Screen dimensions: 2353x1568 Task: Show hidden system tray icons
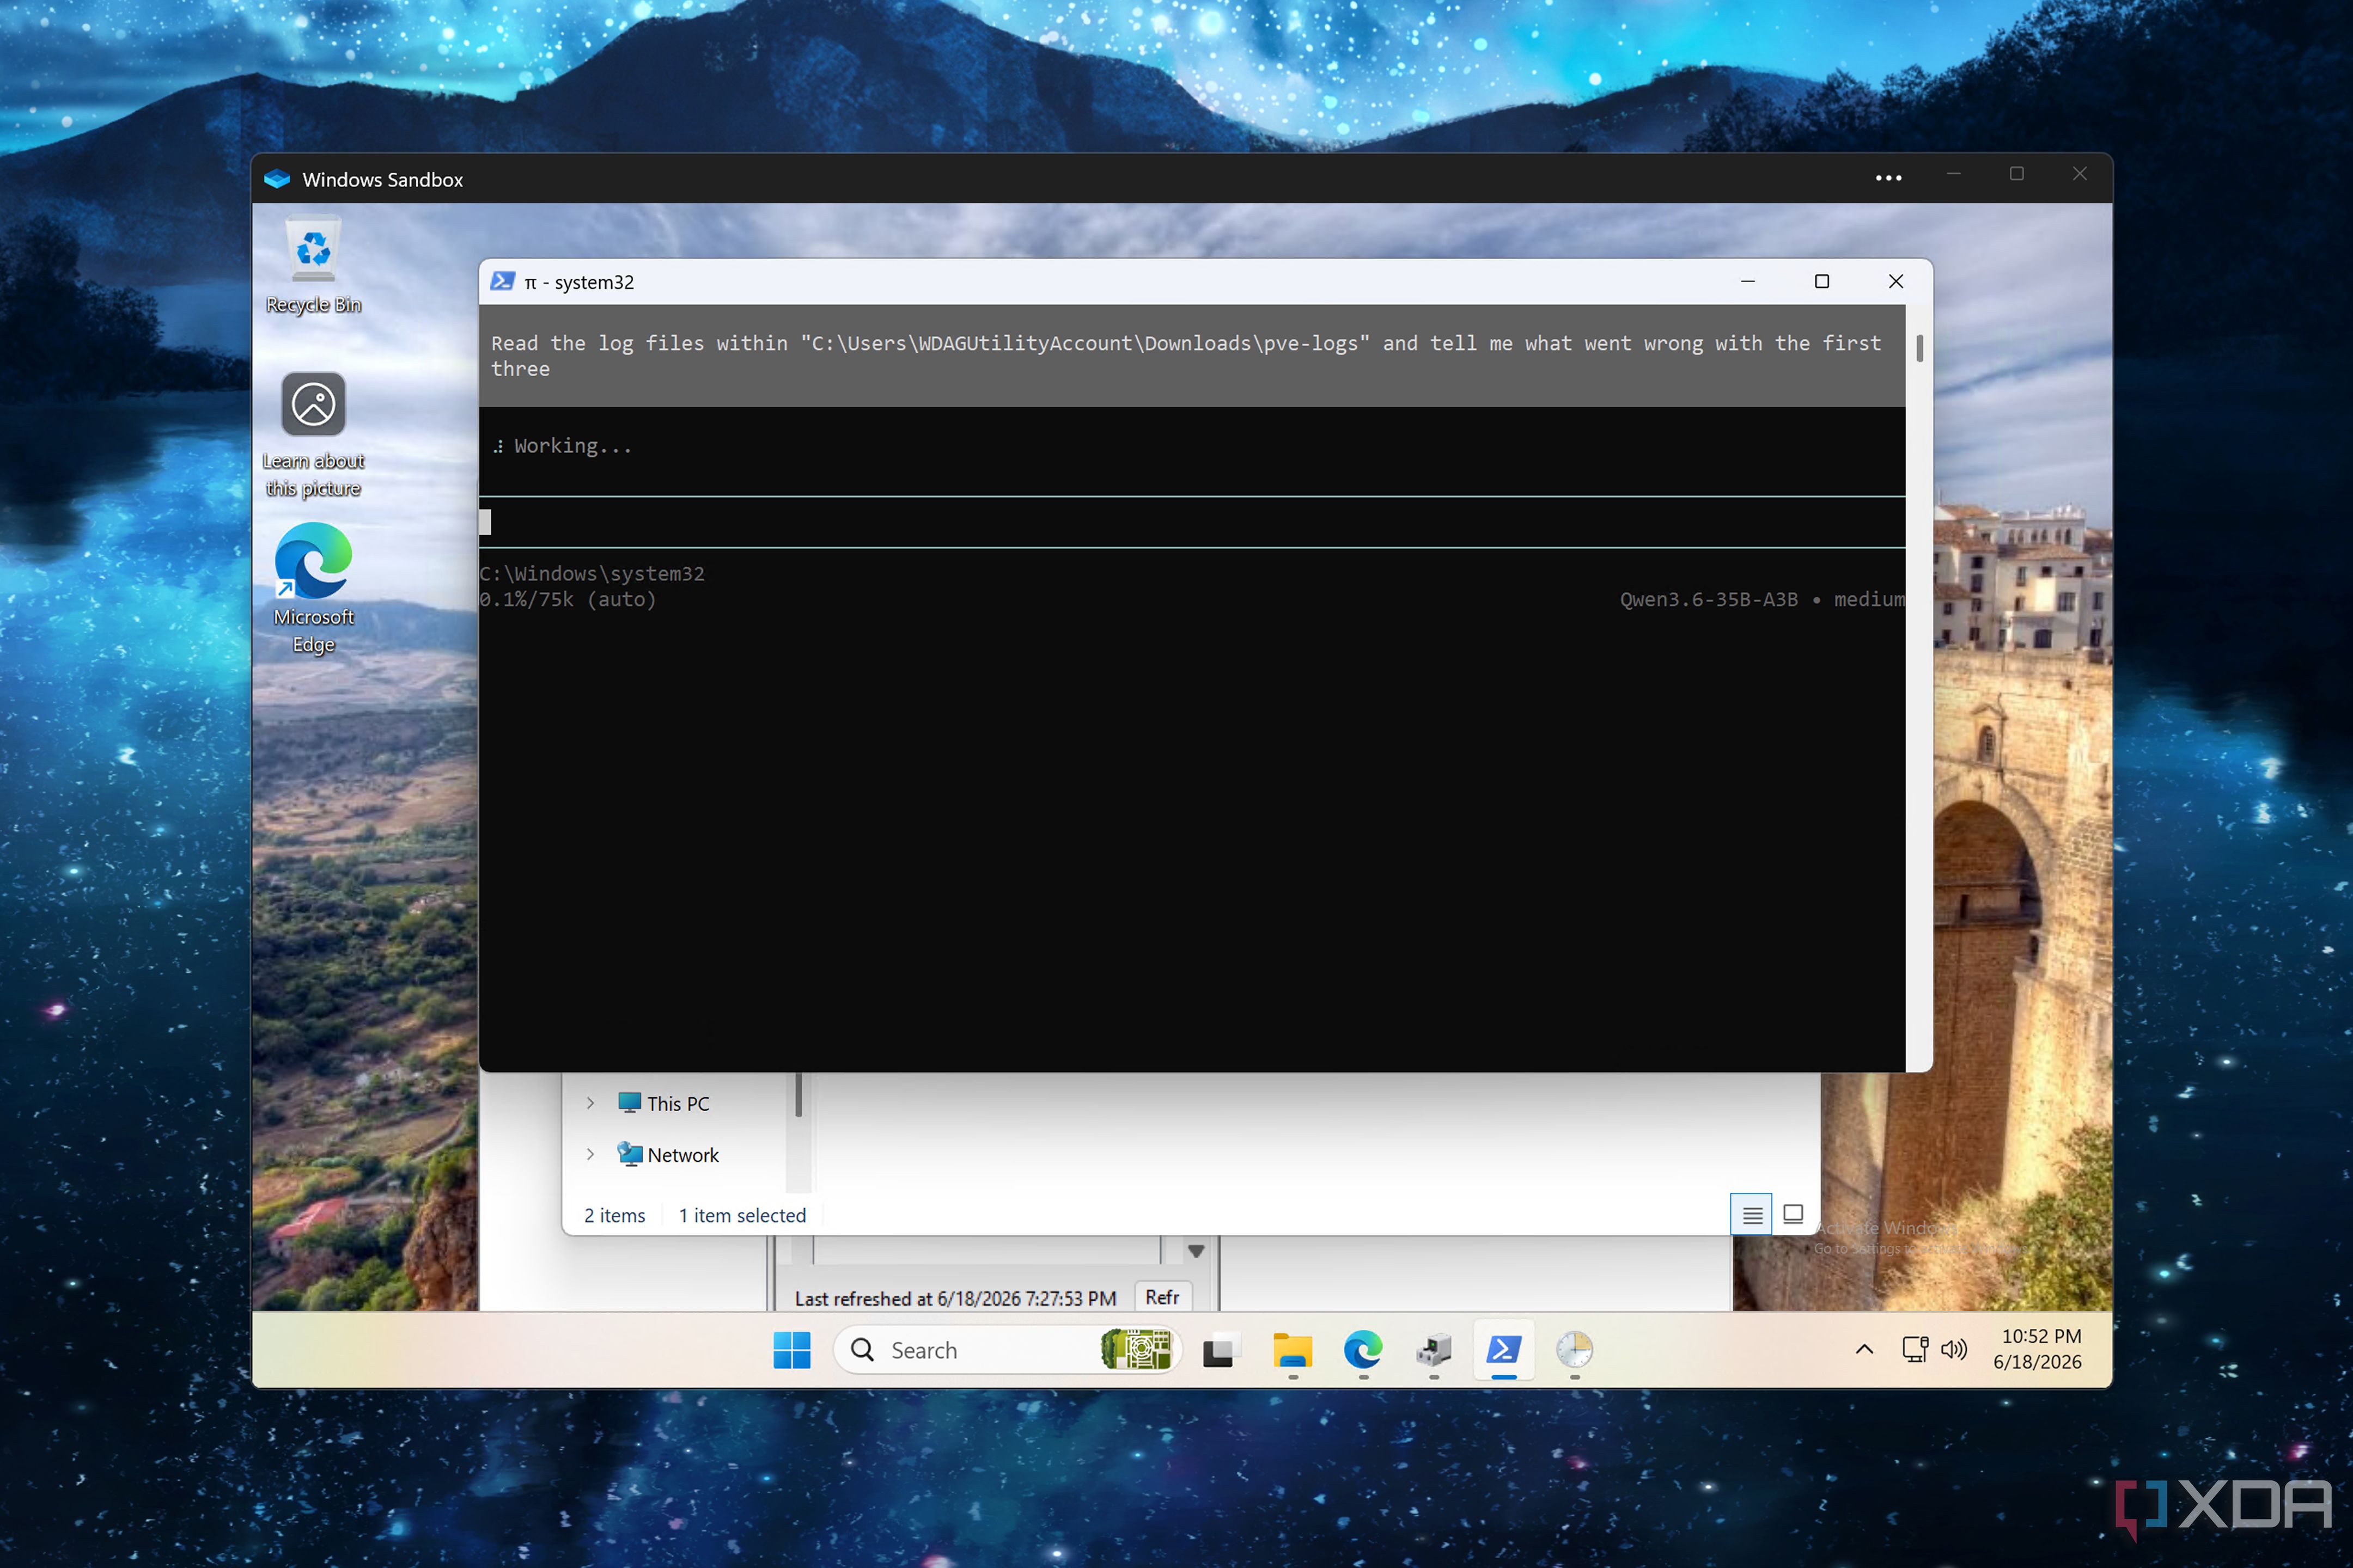click(x=1864, y=1350)
